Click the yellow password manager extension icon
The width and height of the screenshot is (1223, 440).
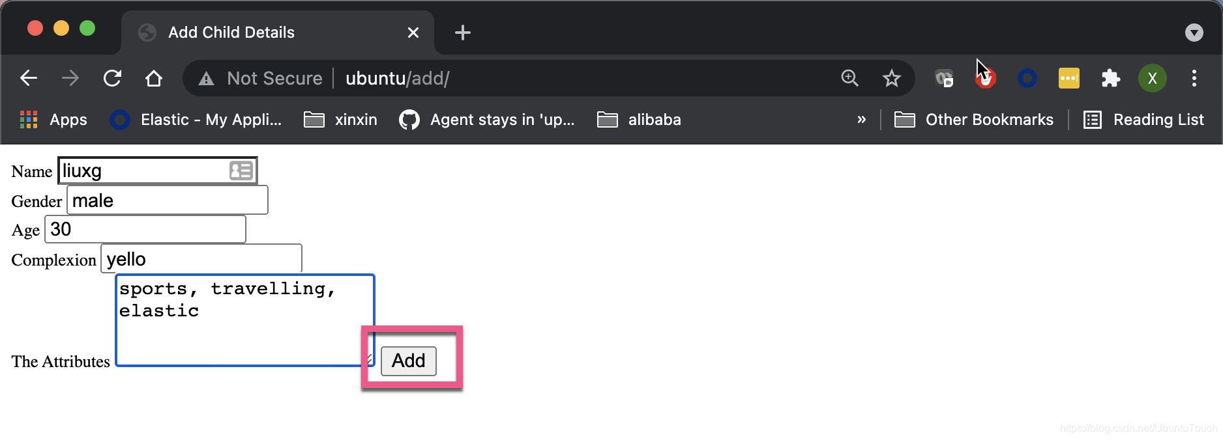coord(1068,78)
